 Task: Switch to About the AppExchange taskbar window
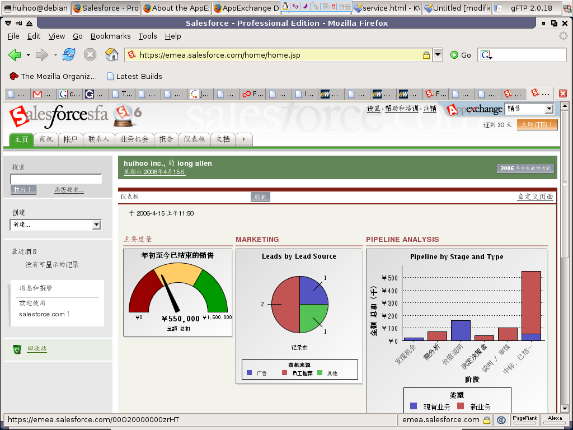pos(176,8)
